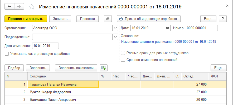The width and height of the screenshot is (233, 105).
Task: Expand the top Еще dropdown menu
Action: (208, 19)
